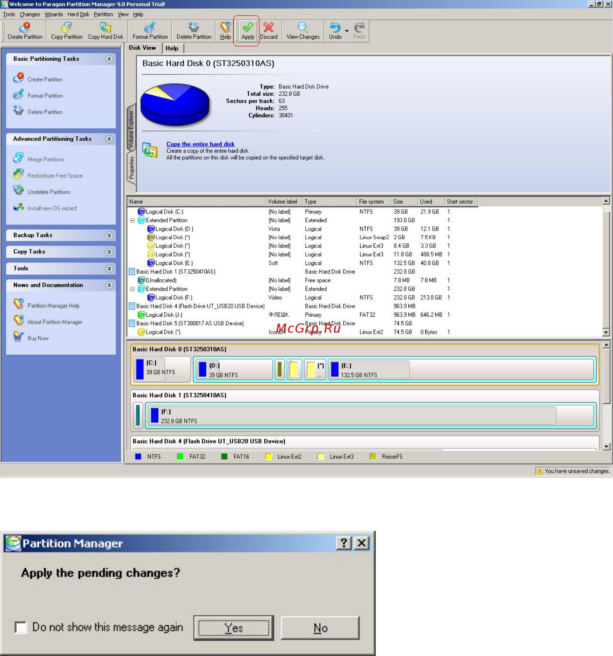
Task: Open the Changes menu
Action: point(30,14)
